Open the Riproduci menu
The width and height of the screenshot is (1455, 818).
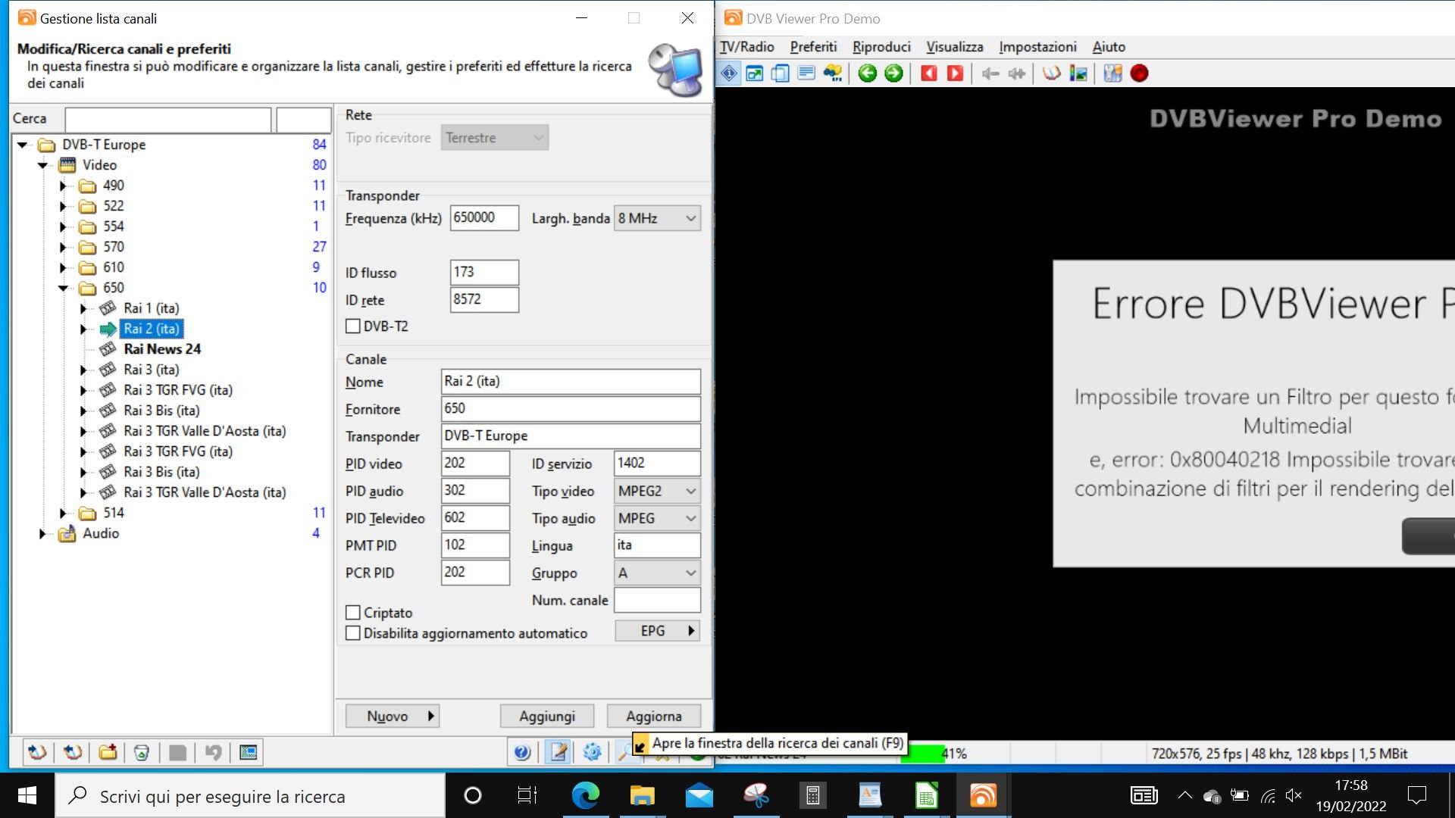881,47
